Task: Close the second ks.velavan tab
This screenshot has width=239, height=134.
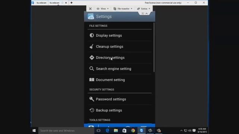Action: point(66,3)
